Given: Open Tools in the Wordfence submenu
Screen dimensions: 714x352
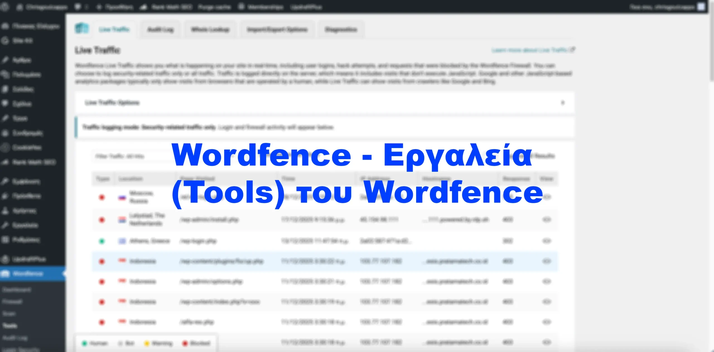Looking at the screenshot, I should point(10,326).
